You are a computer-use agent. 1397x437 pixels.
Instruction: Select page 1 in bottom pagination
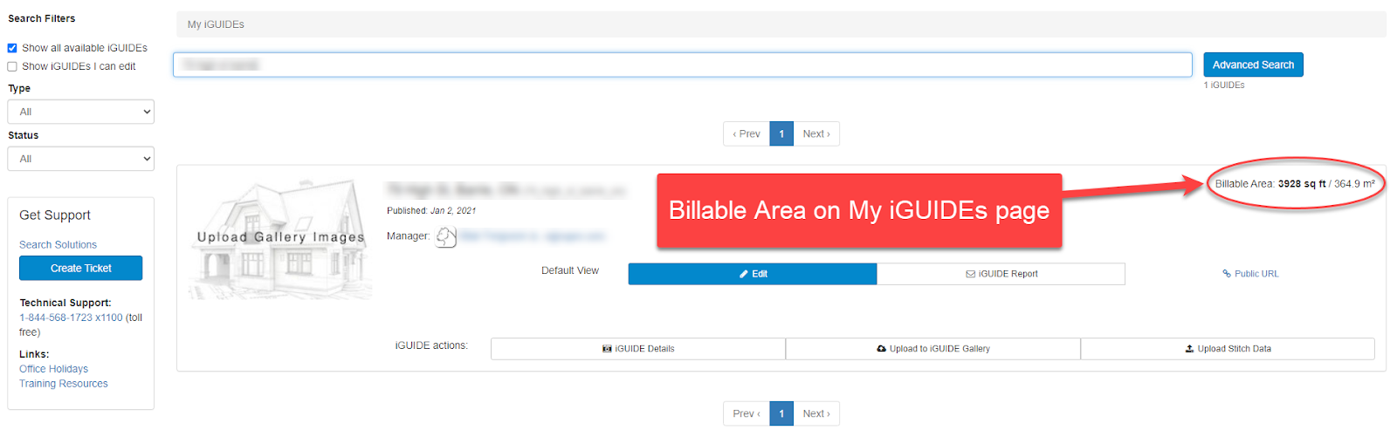[x=781, y=413]
